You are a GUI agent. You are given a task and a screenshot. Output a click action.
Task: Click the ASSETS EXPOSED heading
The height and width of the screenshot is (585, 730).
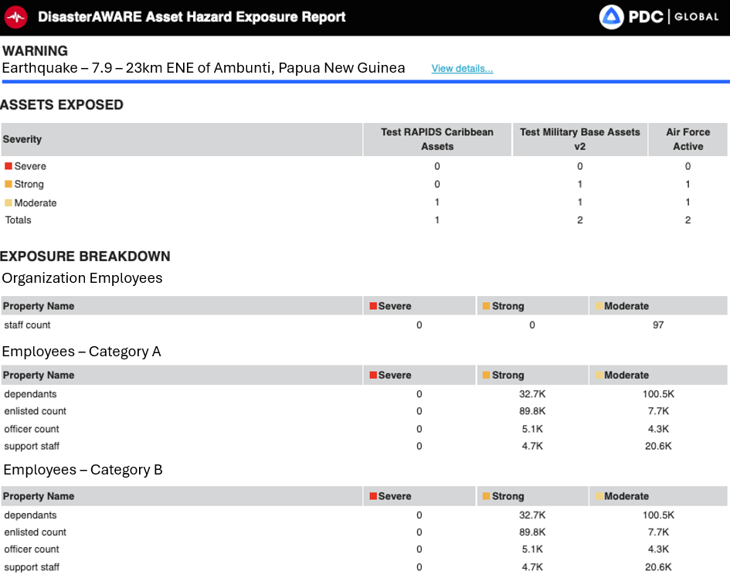pos(62,105)
